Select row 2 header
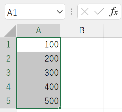Image resolution: width=122 pixels, height=112 pixels. point(8,59)
